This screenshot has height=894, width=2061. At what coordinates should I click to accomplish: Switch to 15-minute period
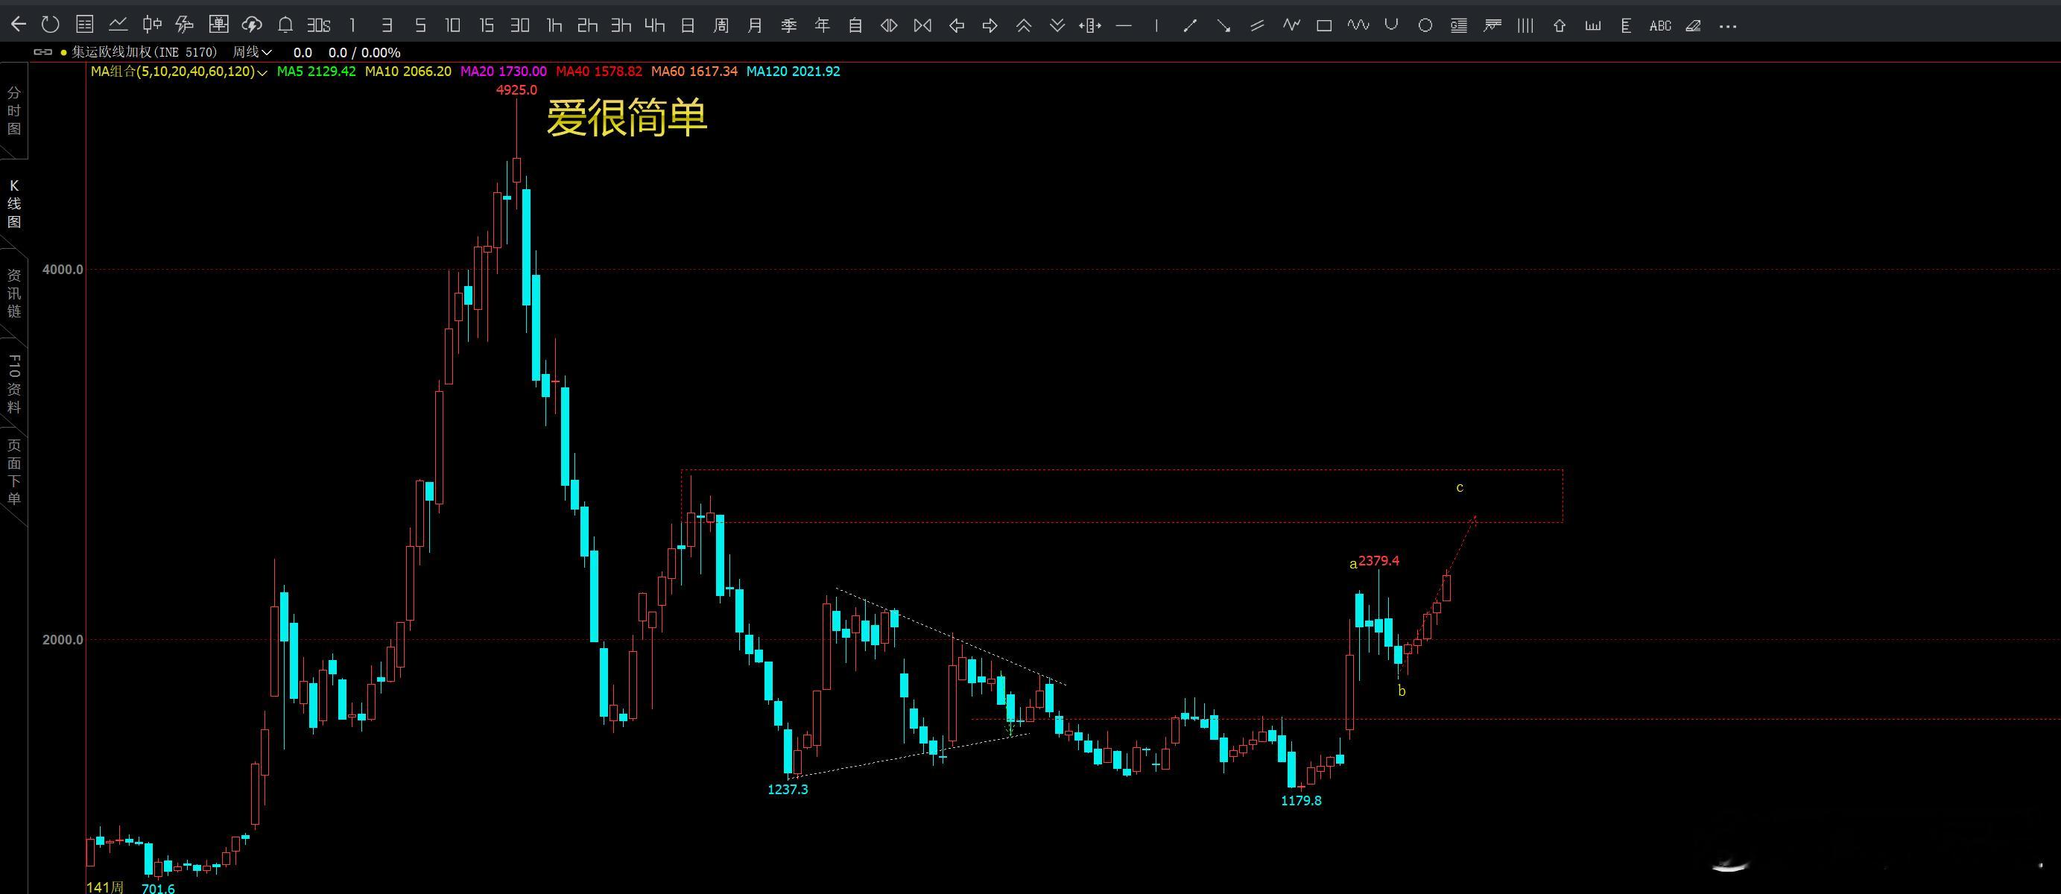[x=487, y=25]
